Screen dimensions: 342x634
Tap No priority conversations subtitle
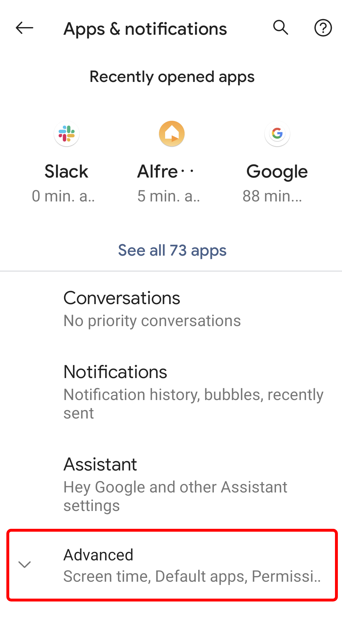click(x=152, y=321)
